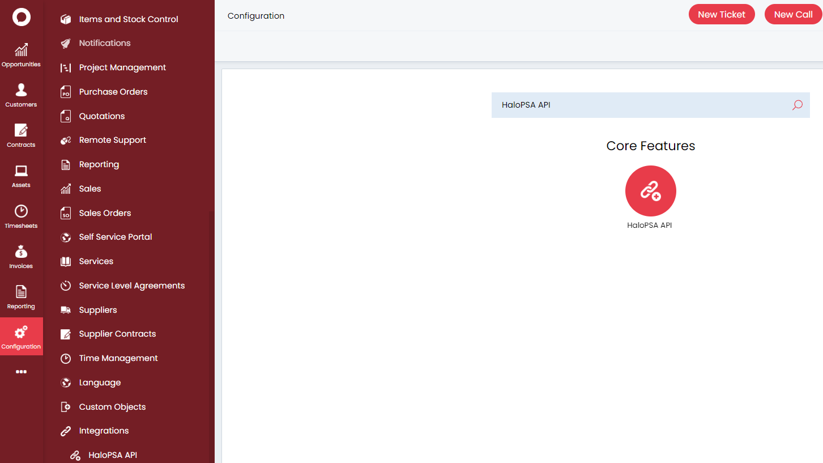Open the Contracts section
This screenshot has width=823, height=463.
pyautogui.click(x=21, y=135)
